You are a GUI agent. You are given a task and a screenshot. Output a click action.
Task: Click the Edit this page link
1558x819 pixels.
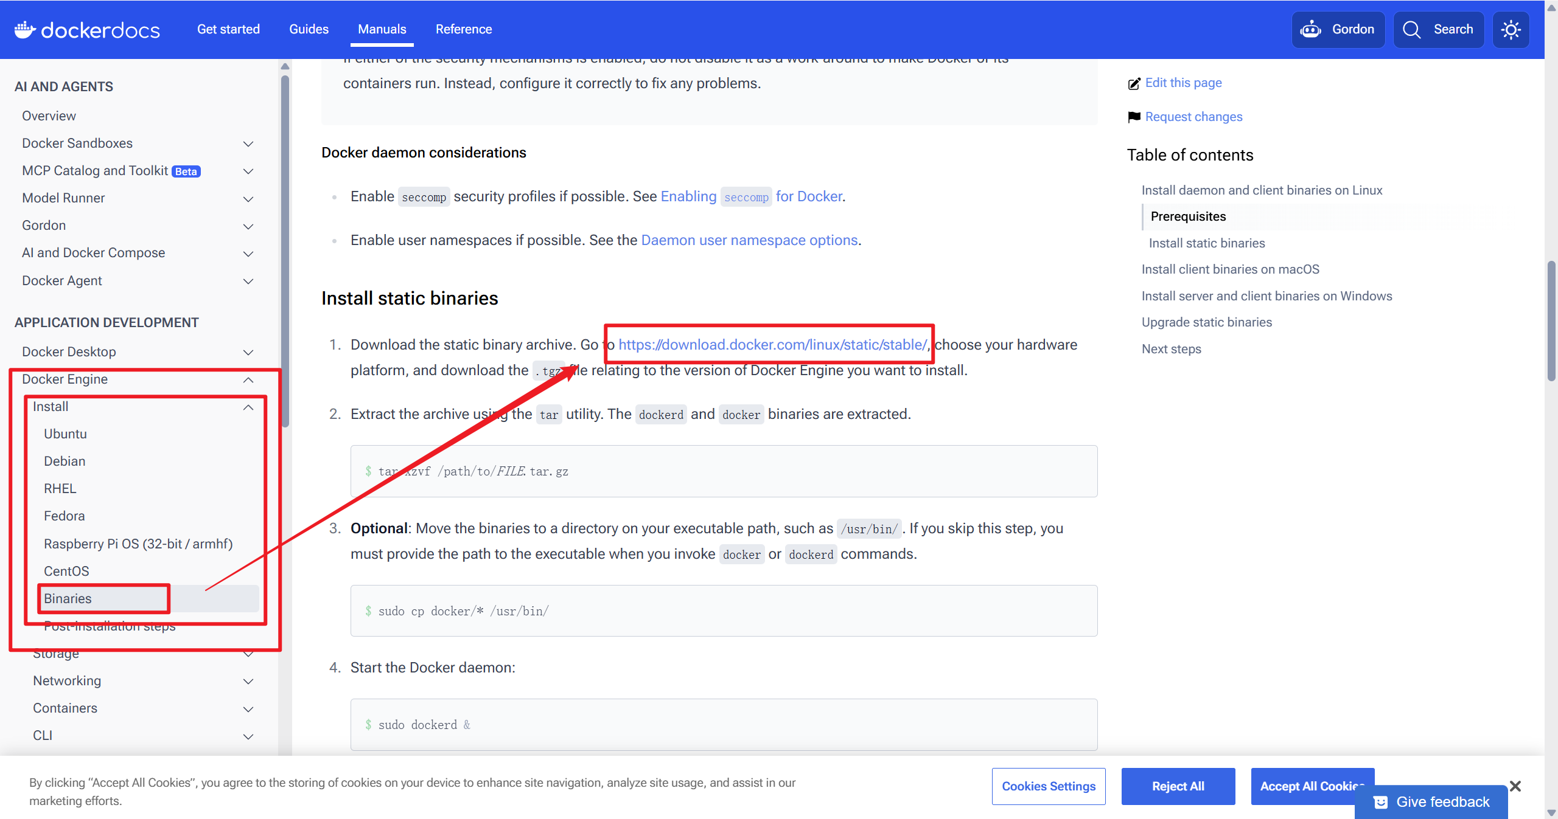(x=1183, y=83)
